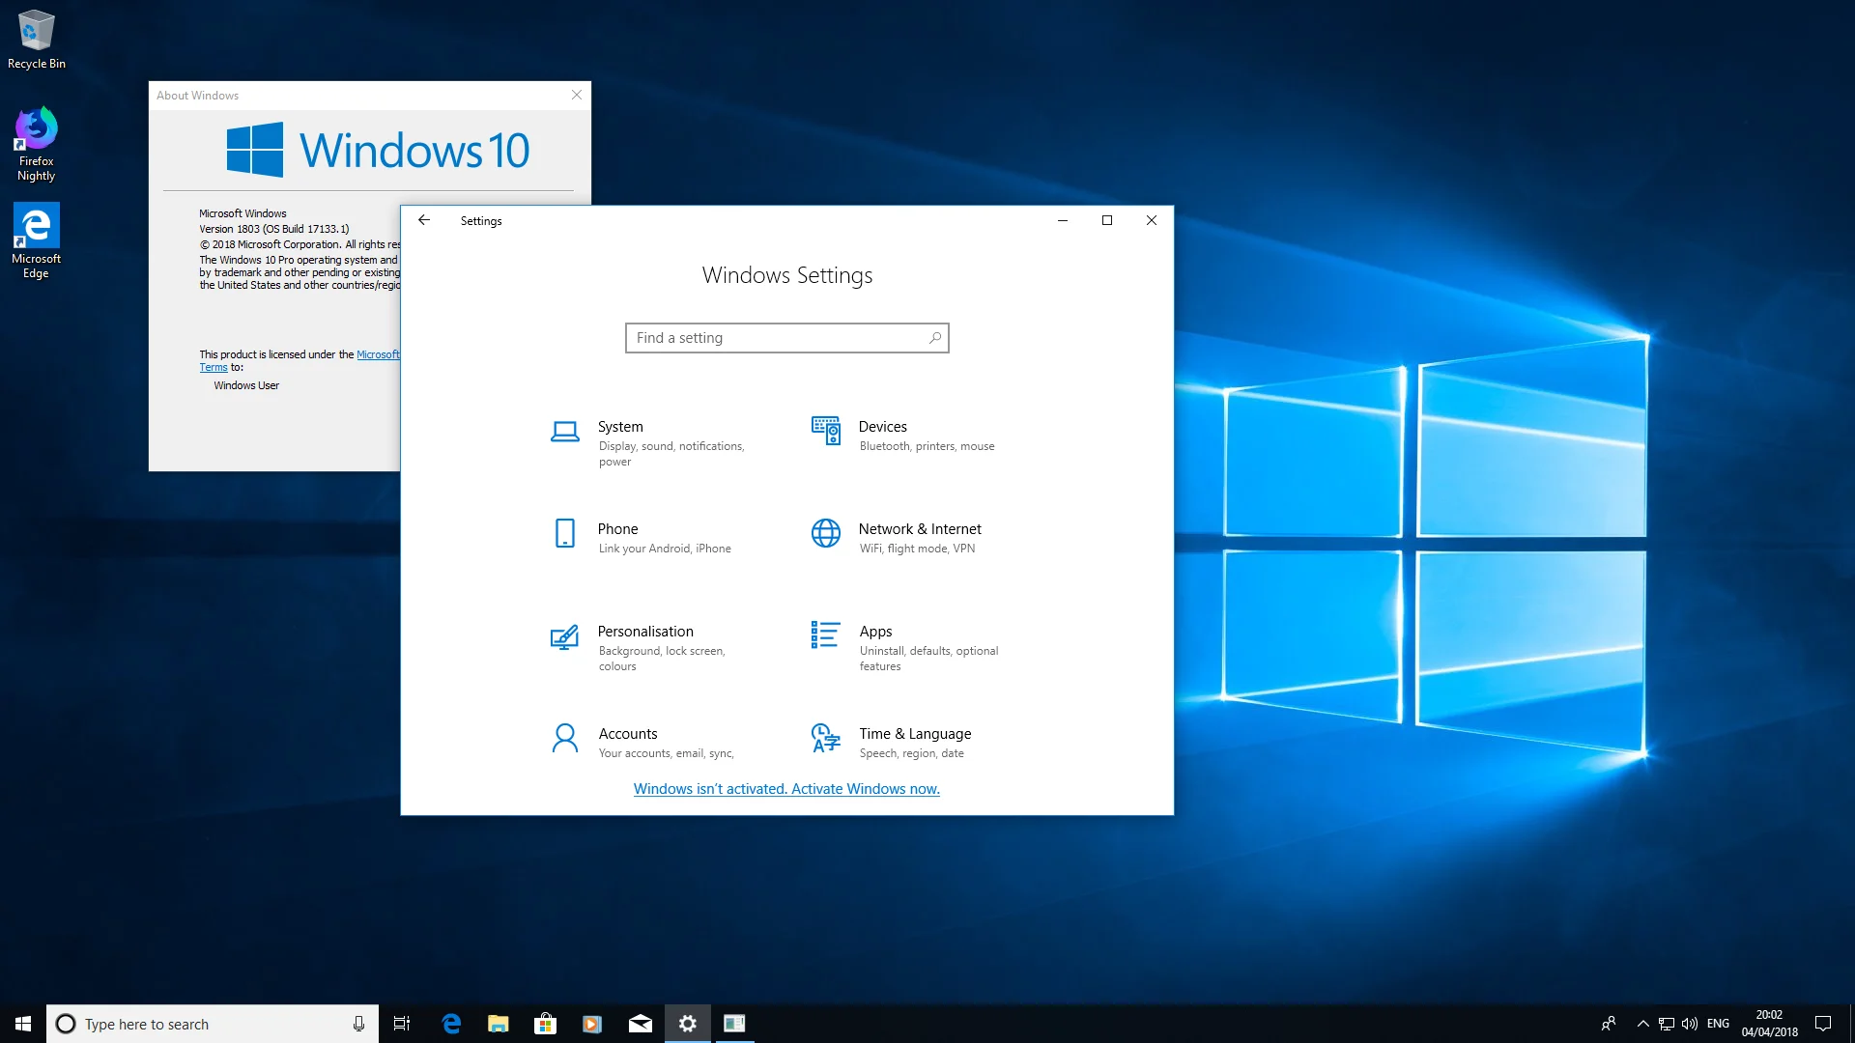The height and width of the screenshot is (1043, 1855).
Task: Click the Microsoft licence link in About Windows
Action: tap(378, 354)
